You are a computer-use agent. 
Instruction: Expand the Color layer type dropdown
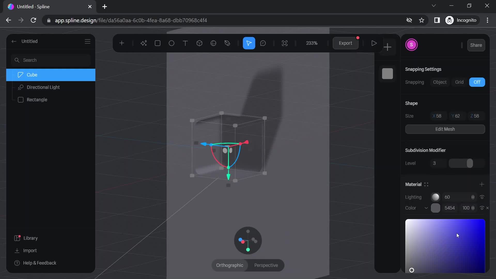tap(426, 208)
